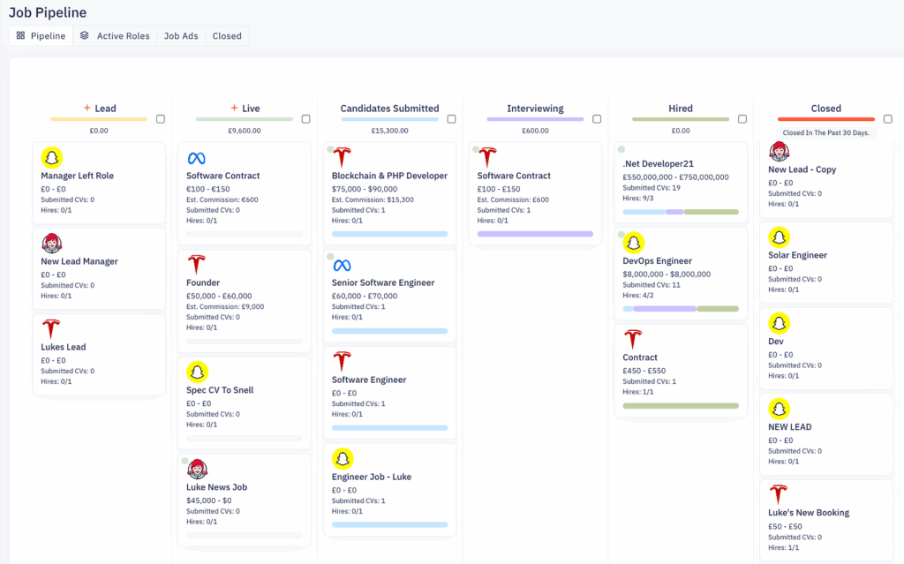Image resolution: width=904 pixels, height=564 pixels.
Task: Tick the Hired column checkbox
Action: (x=742, y=119)
